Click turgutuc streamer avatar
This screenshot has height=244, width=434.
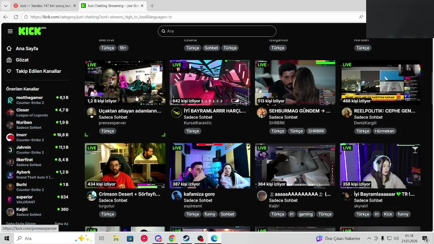click(92, 196)
